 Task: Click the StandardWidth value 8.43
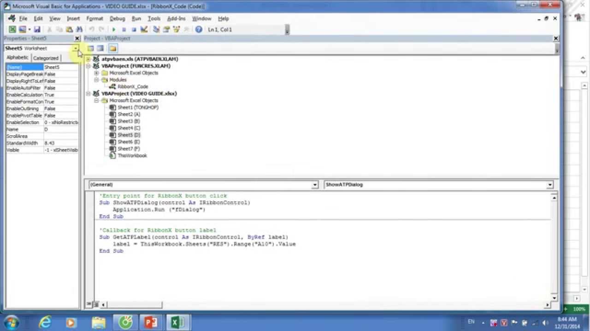[x=61, y=143]
